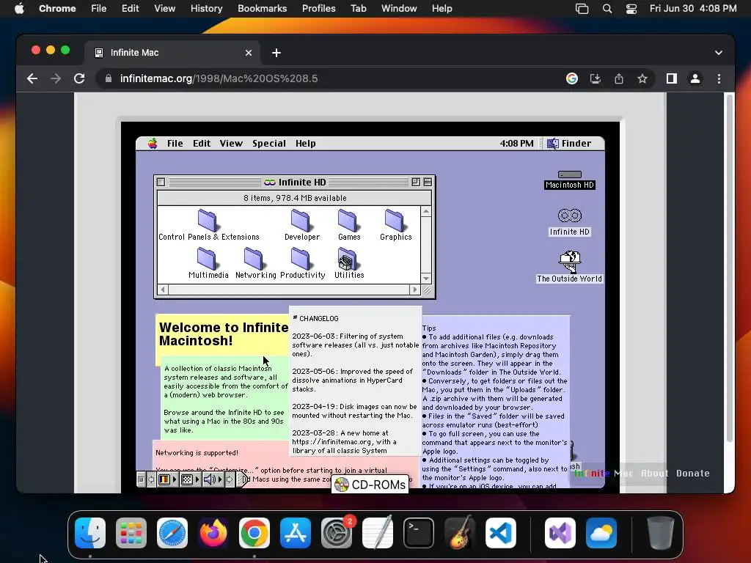Image resolution: width=751 pixels, height=563 pixels.
Task: Click the CD-ROMs disc button
Action: [370, 485]
